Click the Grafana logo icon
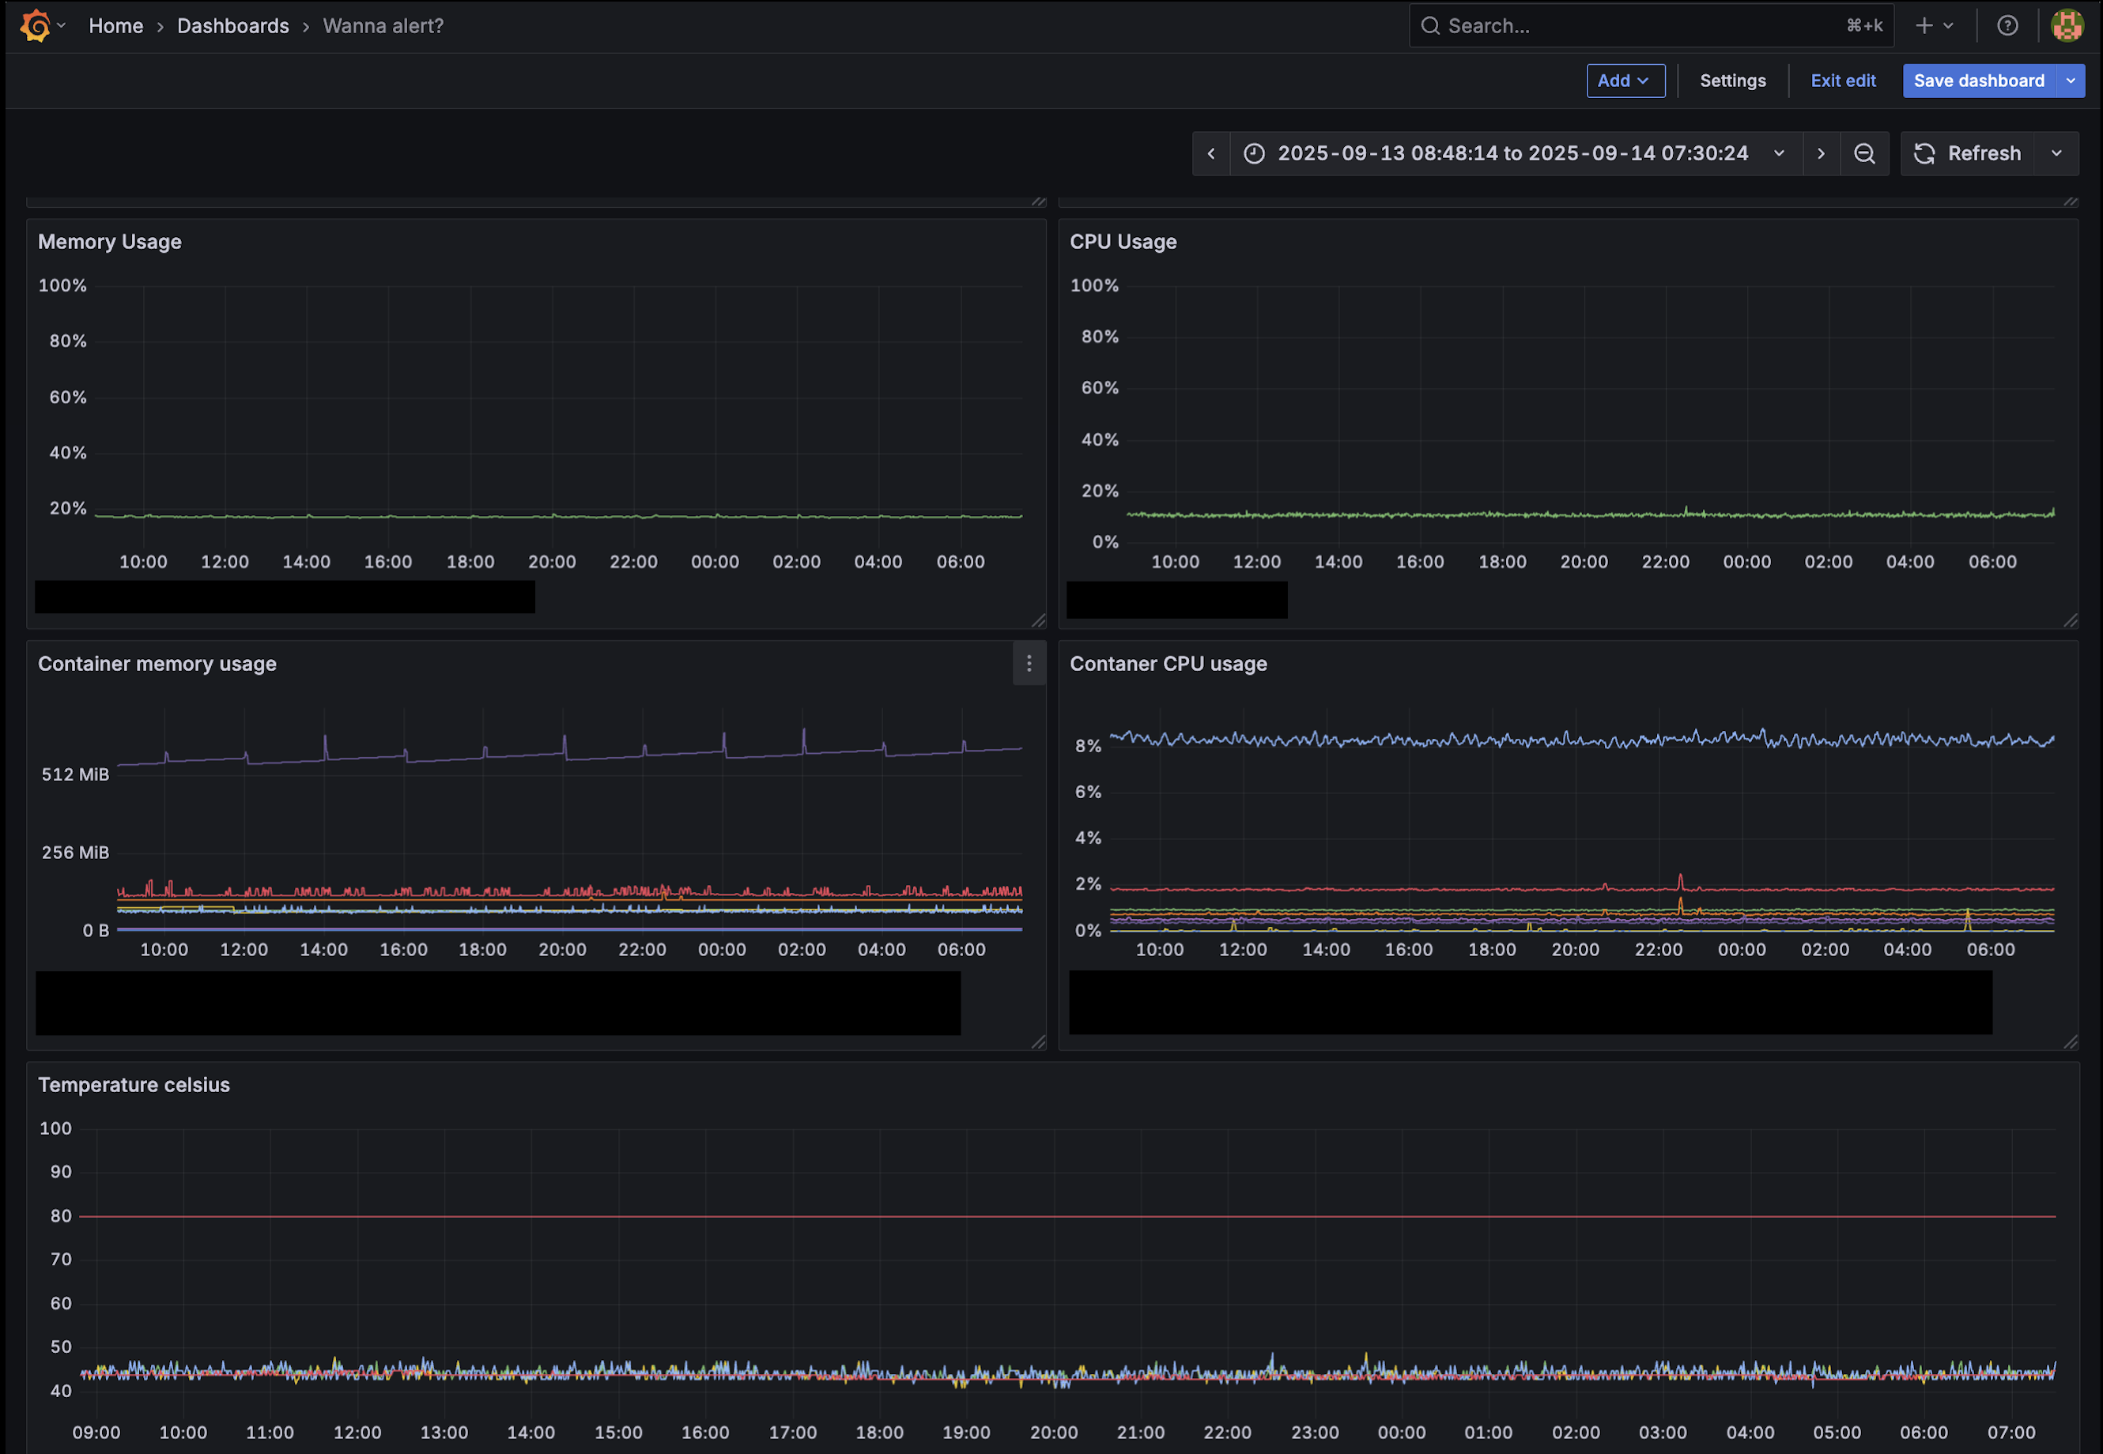The height and width of the screenshot is (1454, 2103). click(x=35, y=25)
